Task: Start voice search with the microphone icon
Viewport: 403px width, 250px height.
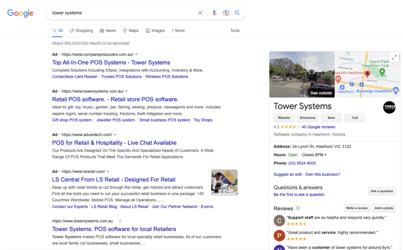Action: click(214, 13)
